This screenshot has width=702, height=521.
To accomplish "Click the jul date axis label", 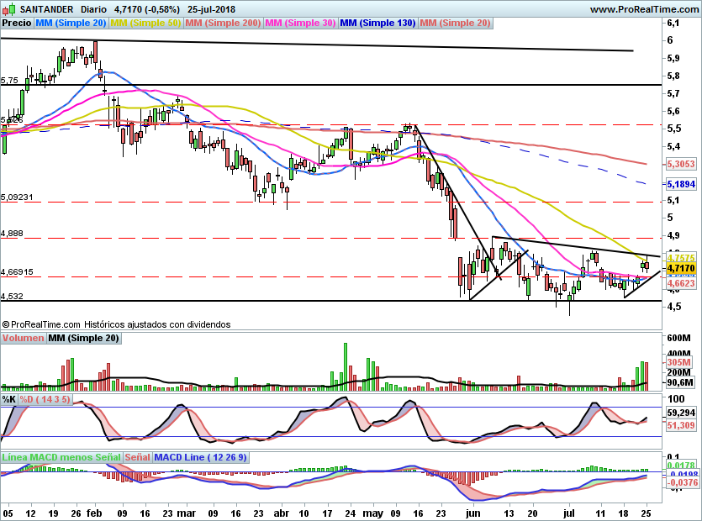I will 568,513.
